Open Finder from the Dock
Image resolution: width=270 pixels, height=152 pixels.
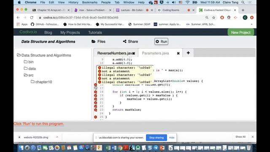tap(21, 148)
